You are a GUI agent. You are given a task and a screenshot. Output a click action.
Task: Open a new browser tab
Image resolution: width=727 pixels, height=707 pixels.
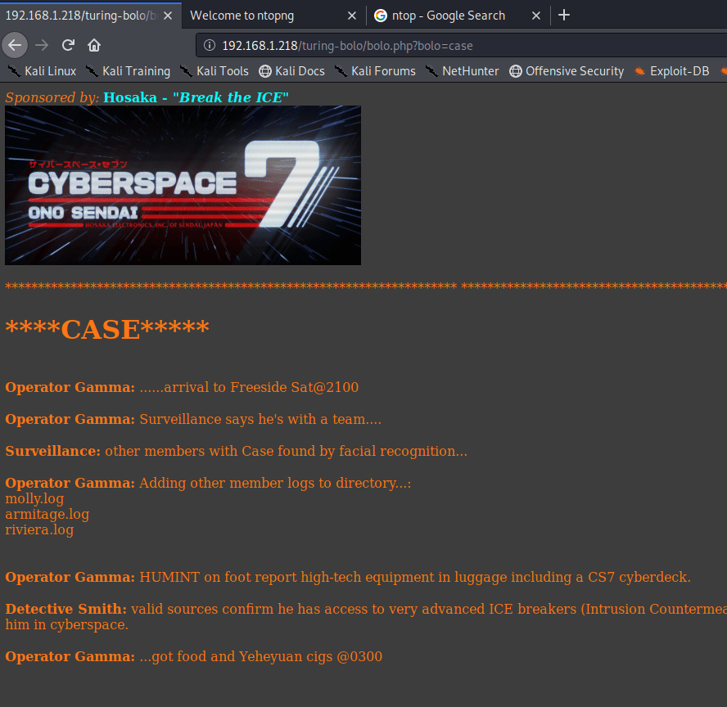(x=563, y=16)
